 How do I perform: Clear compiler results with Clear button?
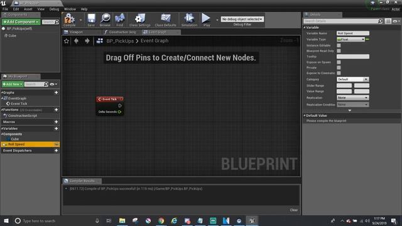(x=293, y=210)
